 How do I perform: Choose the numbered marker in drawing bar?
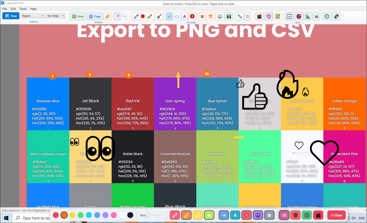pyautogui.click(x=247, y=215)
